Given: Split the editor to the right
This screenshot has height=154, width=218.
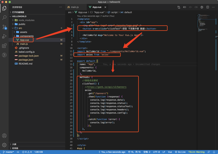Looking at the screenshot, I should 208,7.
